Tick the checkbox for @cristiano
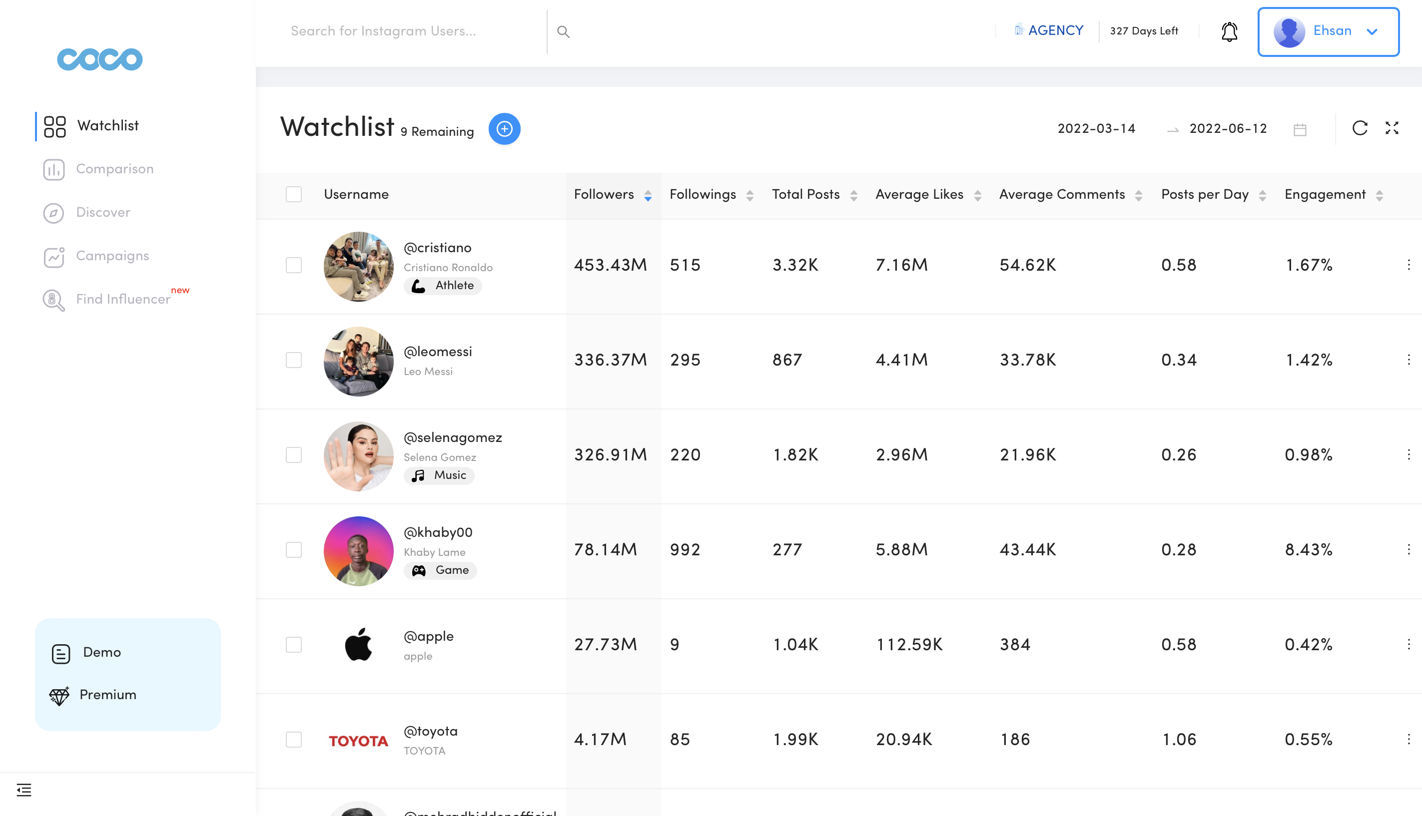This screenshot has width=1422, height=816. point(294,265)
